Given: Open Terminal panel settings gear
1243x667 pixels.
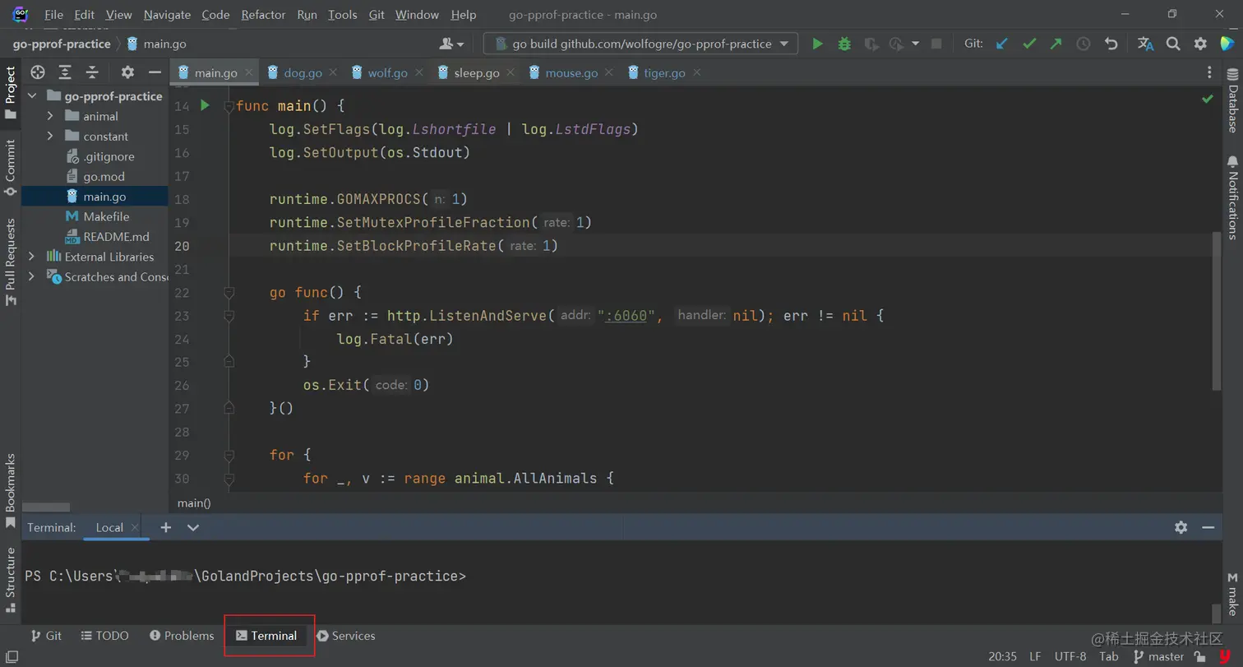Looking at the screenshot, I should 1181,527.
